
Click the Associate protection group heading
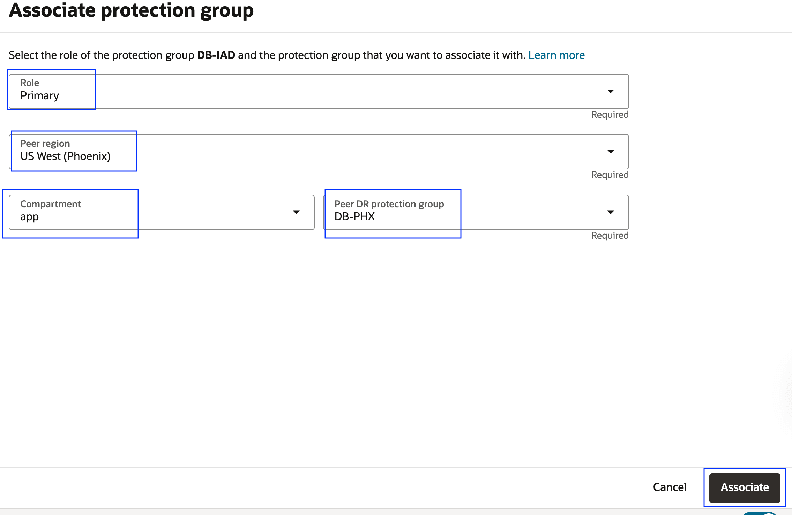[131, 10]
